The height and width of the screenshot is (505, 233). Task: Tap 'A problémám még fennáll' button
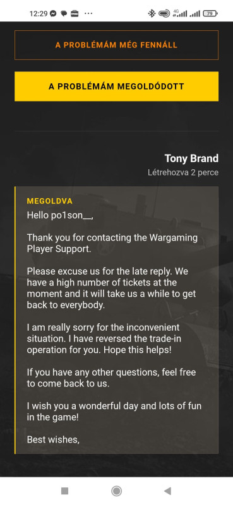click(x=116, y=45)
